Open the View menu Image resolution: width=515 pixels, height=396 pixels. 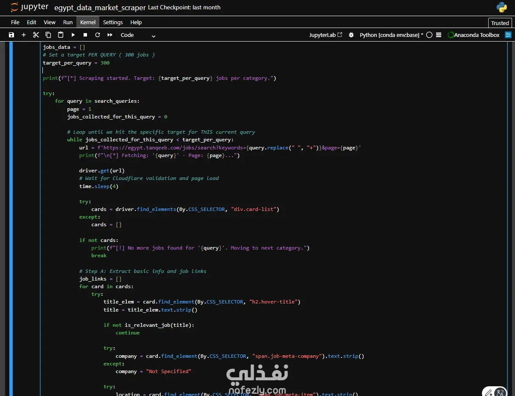(50, 22)
